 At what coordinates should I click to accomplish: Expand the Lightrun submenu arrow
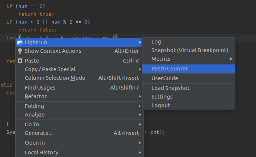(139, 42)
